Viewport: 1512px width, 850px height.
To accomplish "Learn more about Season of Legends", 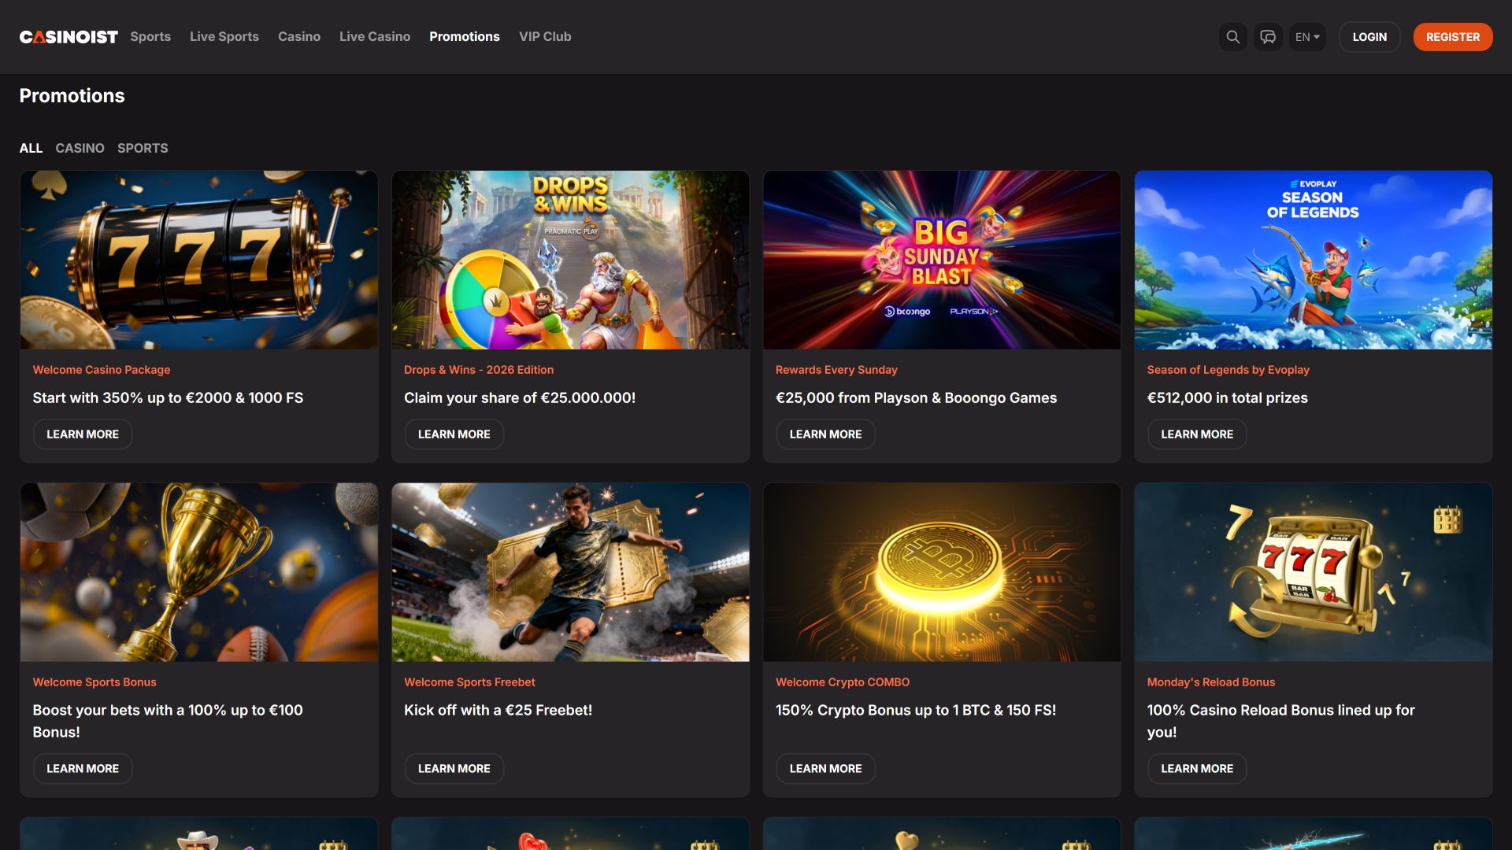I will (x=1197, y=434).
